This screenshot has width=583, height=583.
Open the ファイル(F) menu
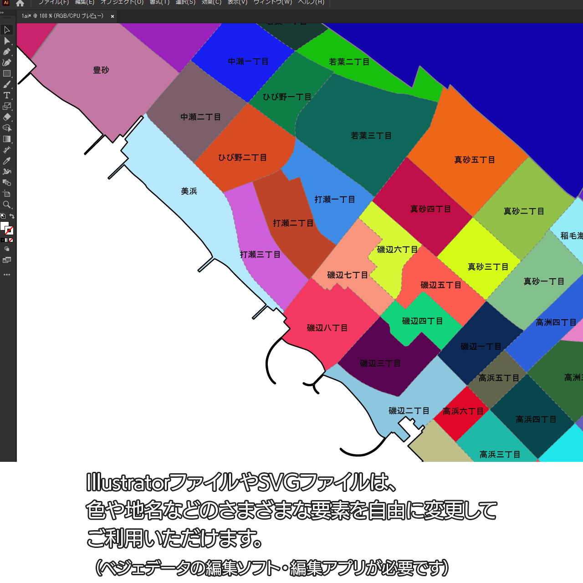(53, 2)
